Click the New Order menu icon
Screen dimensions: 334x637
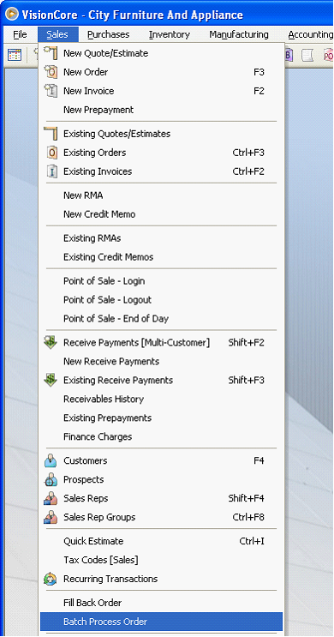[51, 72]
